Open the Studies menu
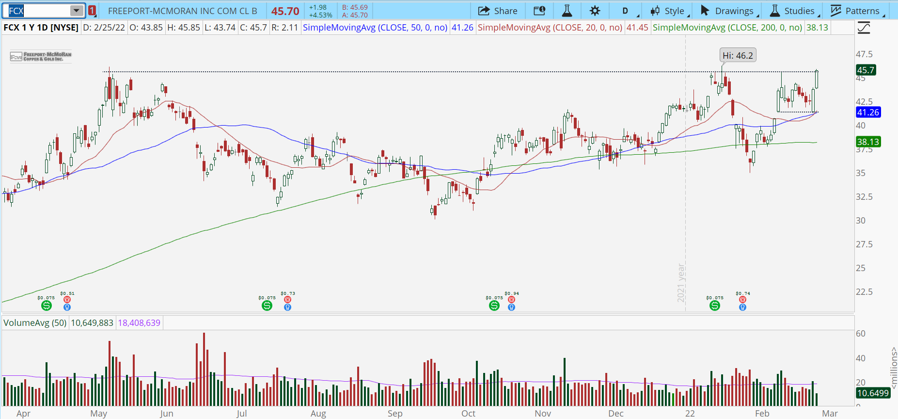This screenshot has width=898, height=419. pos(794,11)
